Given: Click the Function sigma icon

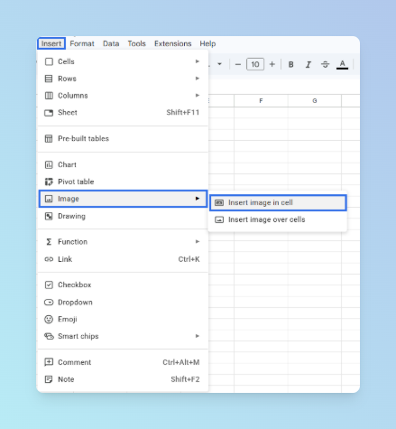Looking at the screenshot, I should (x=49, y=242).
